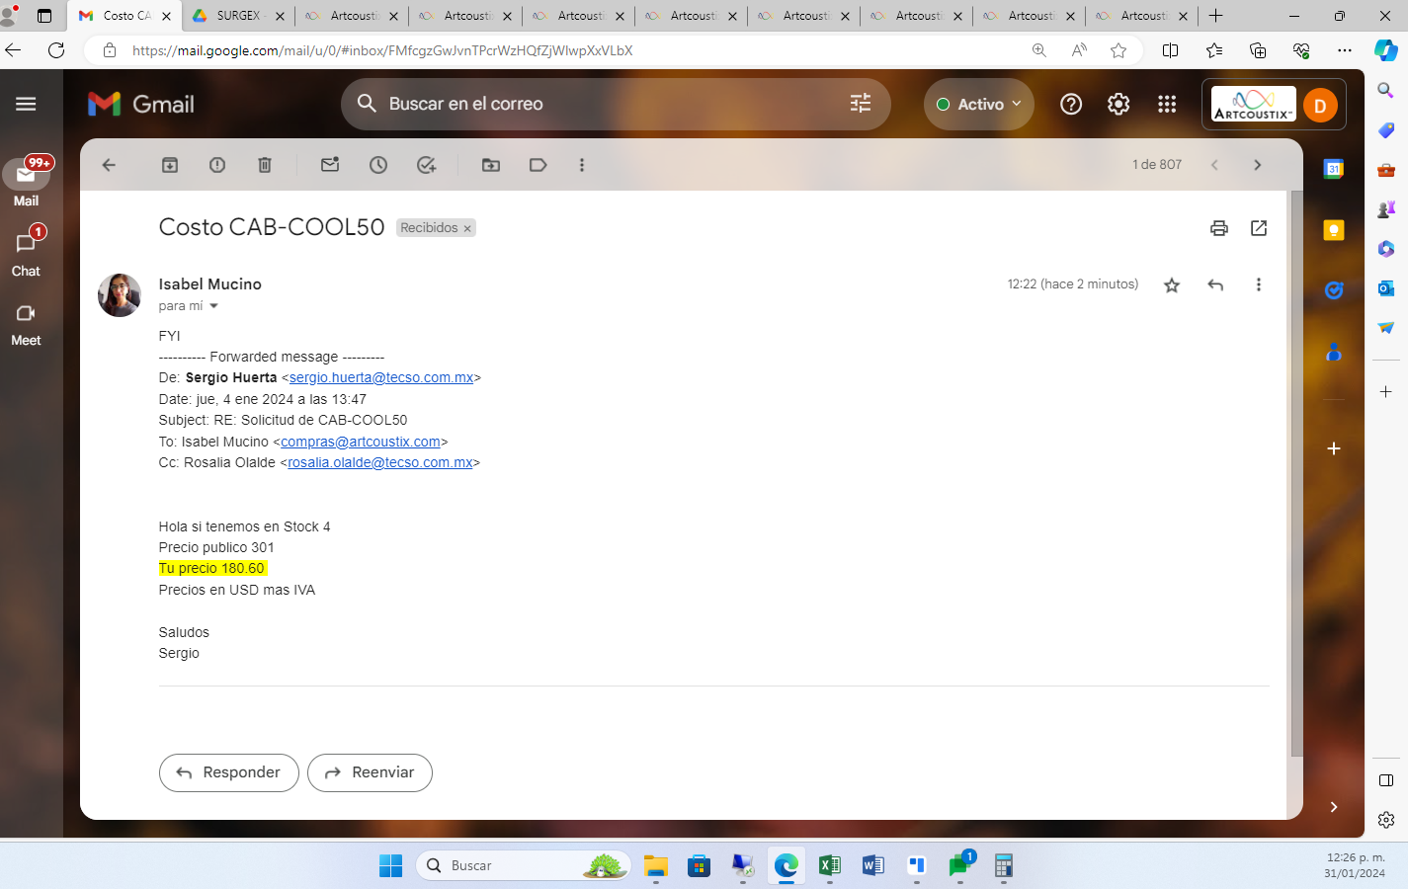This screenshot has width=1408, height=889.
Task: Add email to Tasks
Action: 426,165
